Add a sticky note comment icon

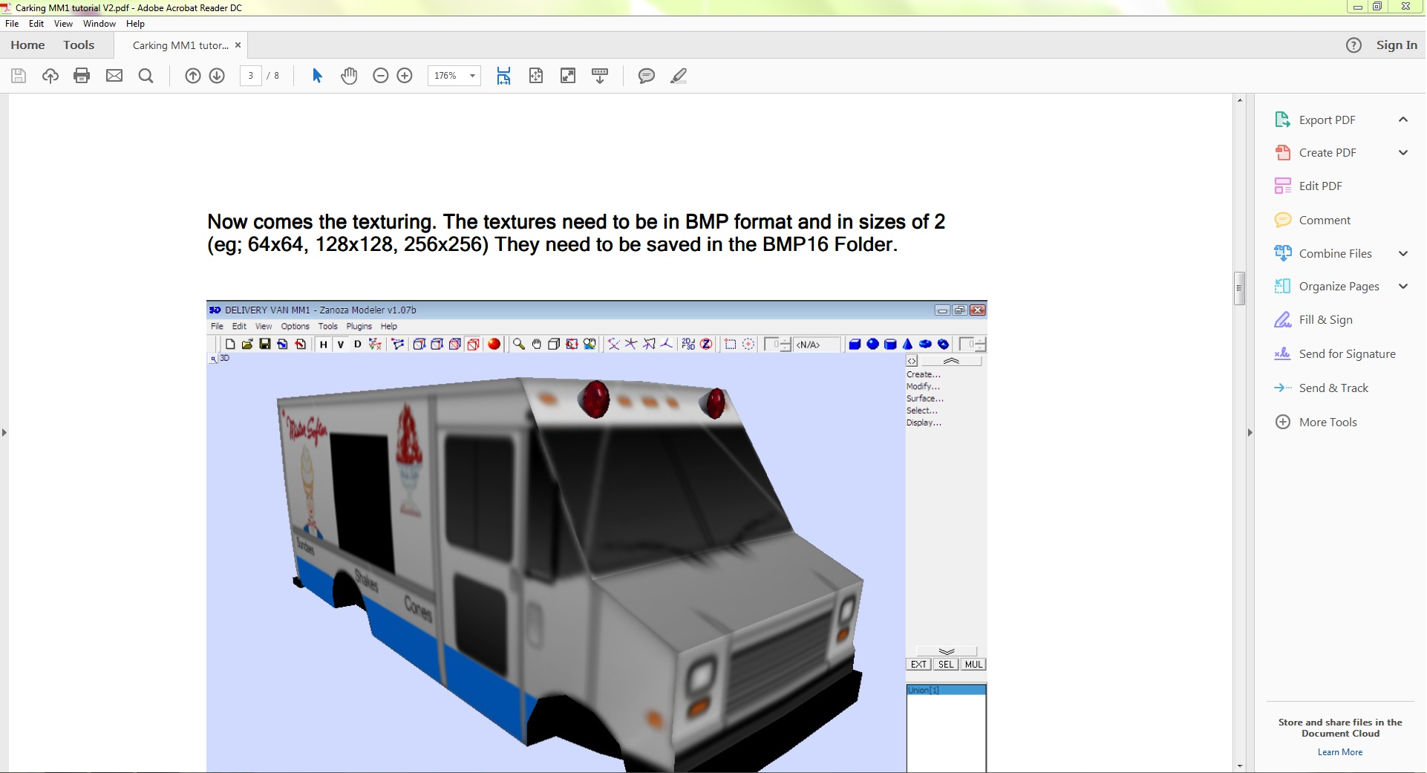647,76
